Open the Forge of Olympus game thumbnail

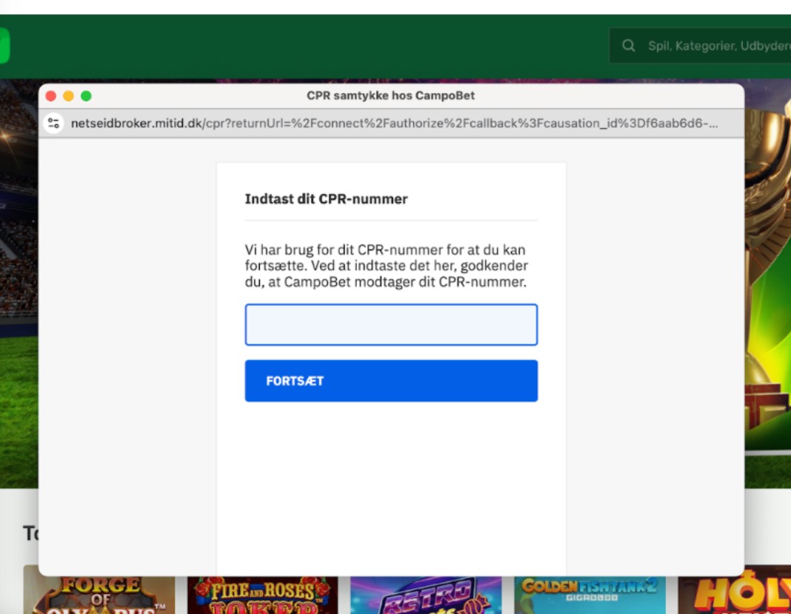[99, 595]
